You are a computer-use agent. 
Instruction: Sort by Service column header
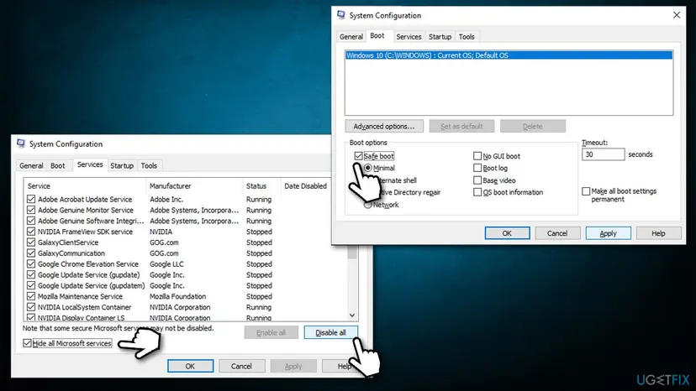84,185
